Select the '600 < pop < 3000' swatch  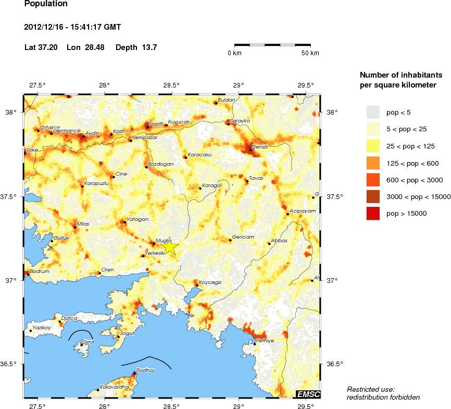(373, 180)
